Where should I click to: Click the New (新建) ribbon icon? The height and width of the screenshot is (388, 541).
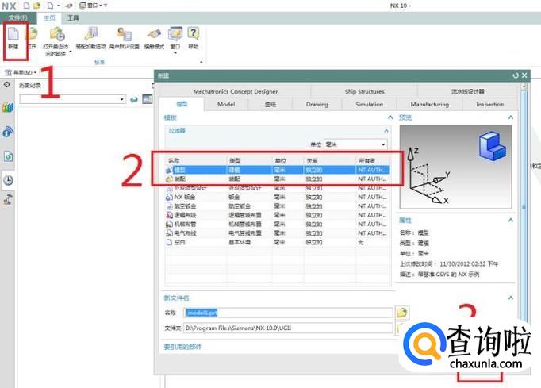pos(13,34)
